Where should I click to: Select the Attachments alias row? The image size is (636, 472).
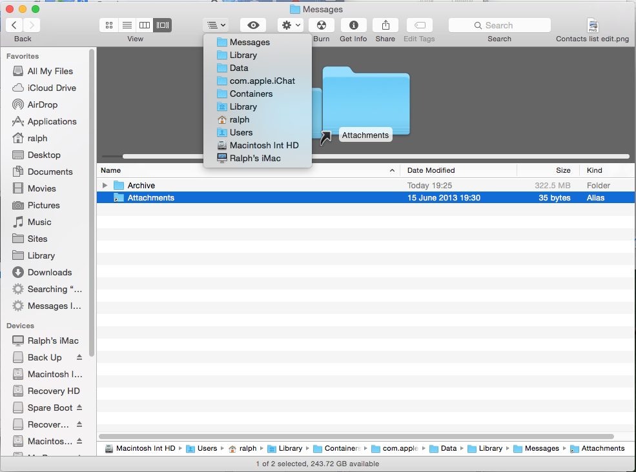[366, 198]
